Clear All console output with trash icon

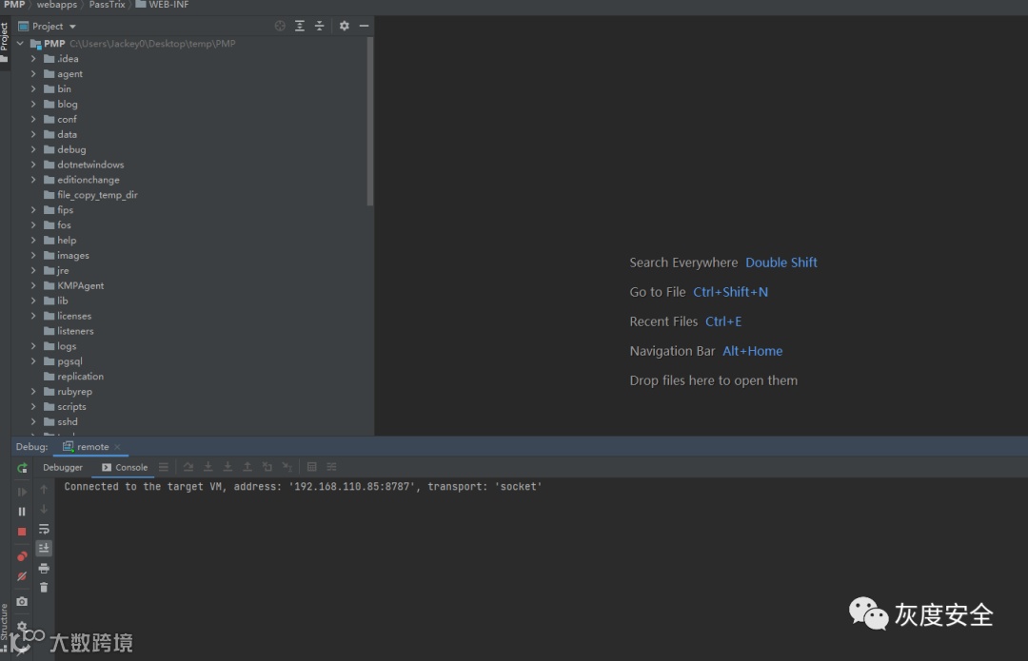(44, 588)
